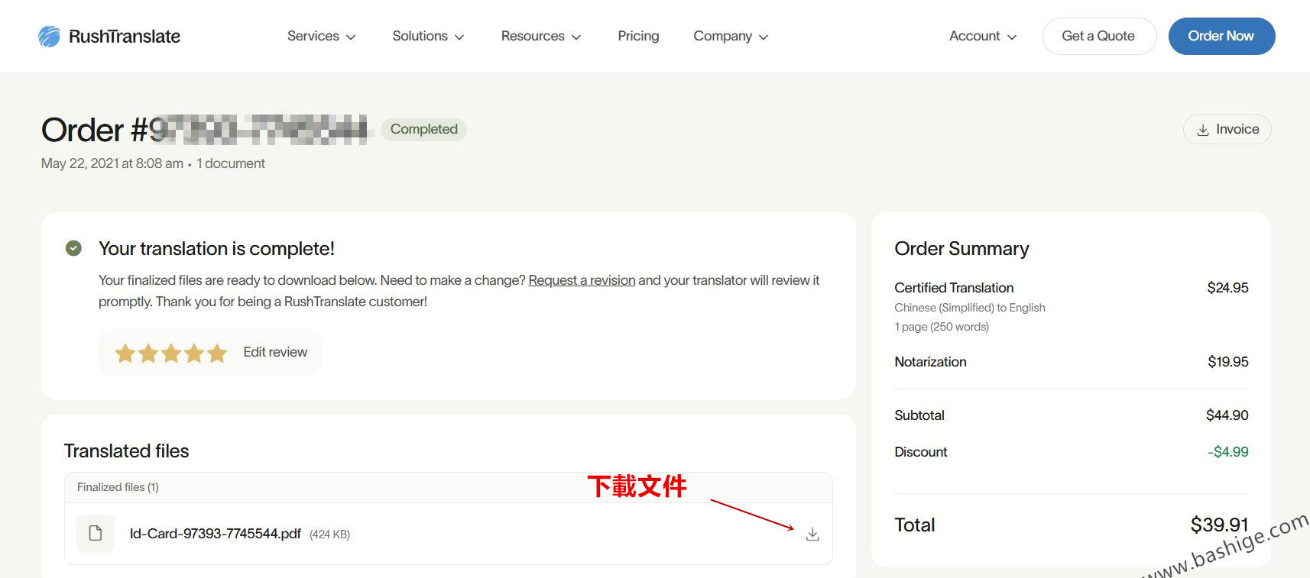The height and width of the screenshot is (578, 1310).
Task: Expand the Resources dropdown menu
Action: (540, 36)
